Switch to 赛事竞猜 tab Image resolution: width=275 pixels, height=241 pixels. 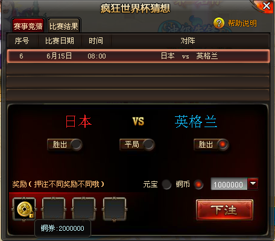coord(28,26)
